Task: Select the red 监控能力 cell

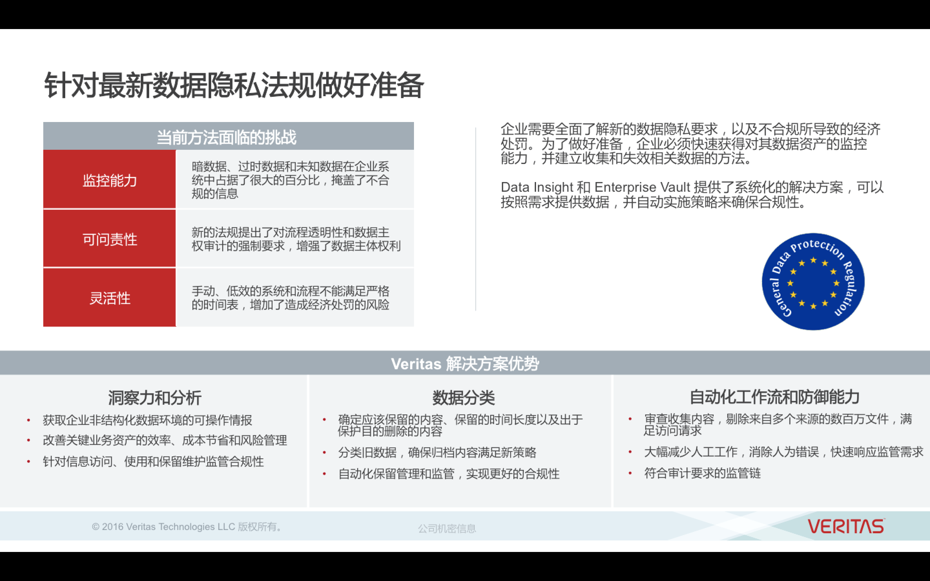Action: [x=109, y=180]
